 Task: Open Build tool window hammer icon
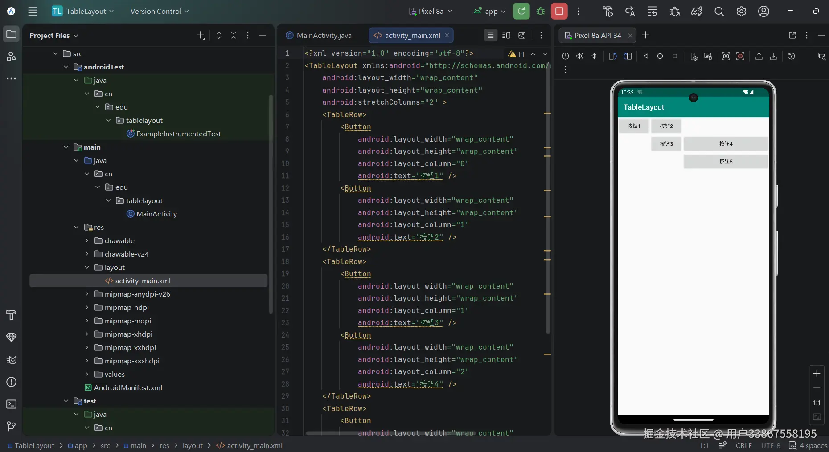(x=11, y=315)
